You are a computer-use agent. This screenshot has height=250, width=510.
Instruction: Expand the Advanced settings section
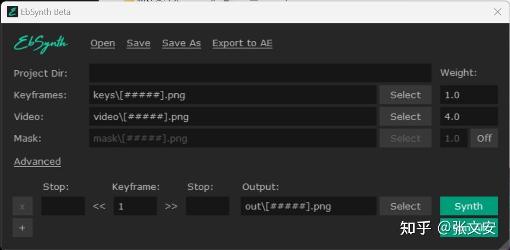click(37, 162)
